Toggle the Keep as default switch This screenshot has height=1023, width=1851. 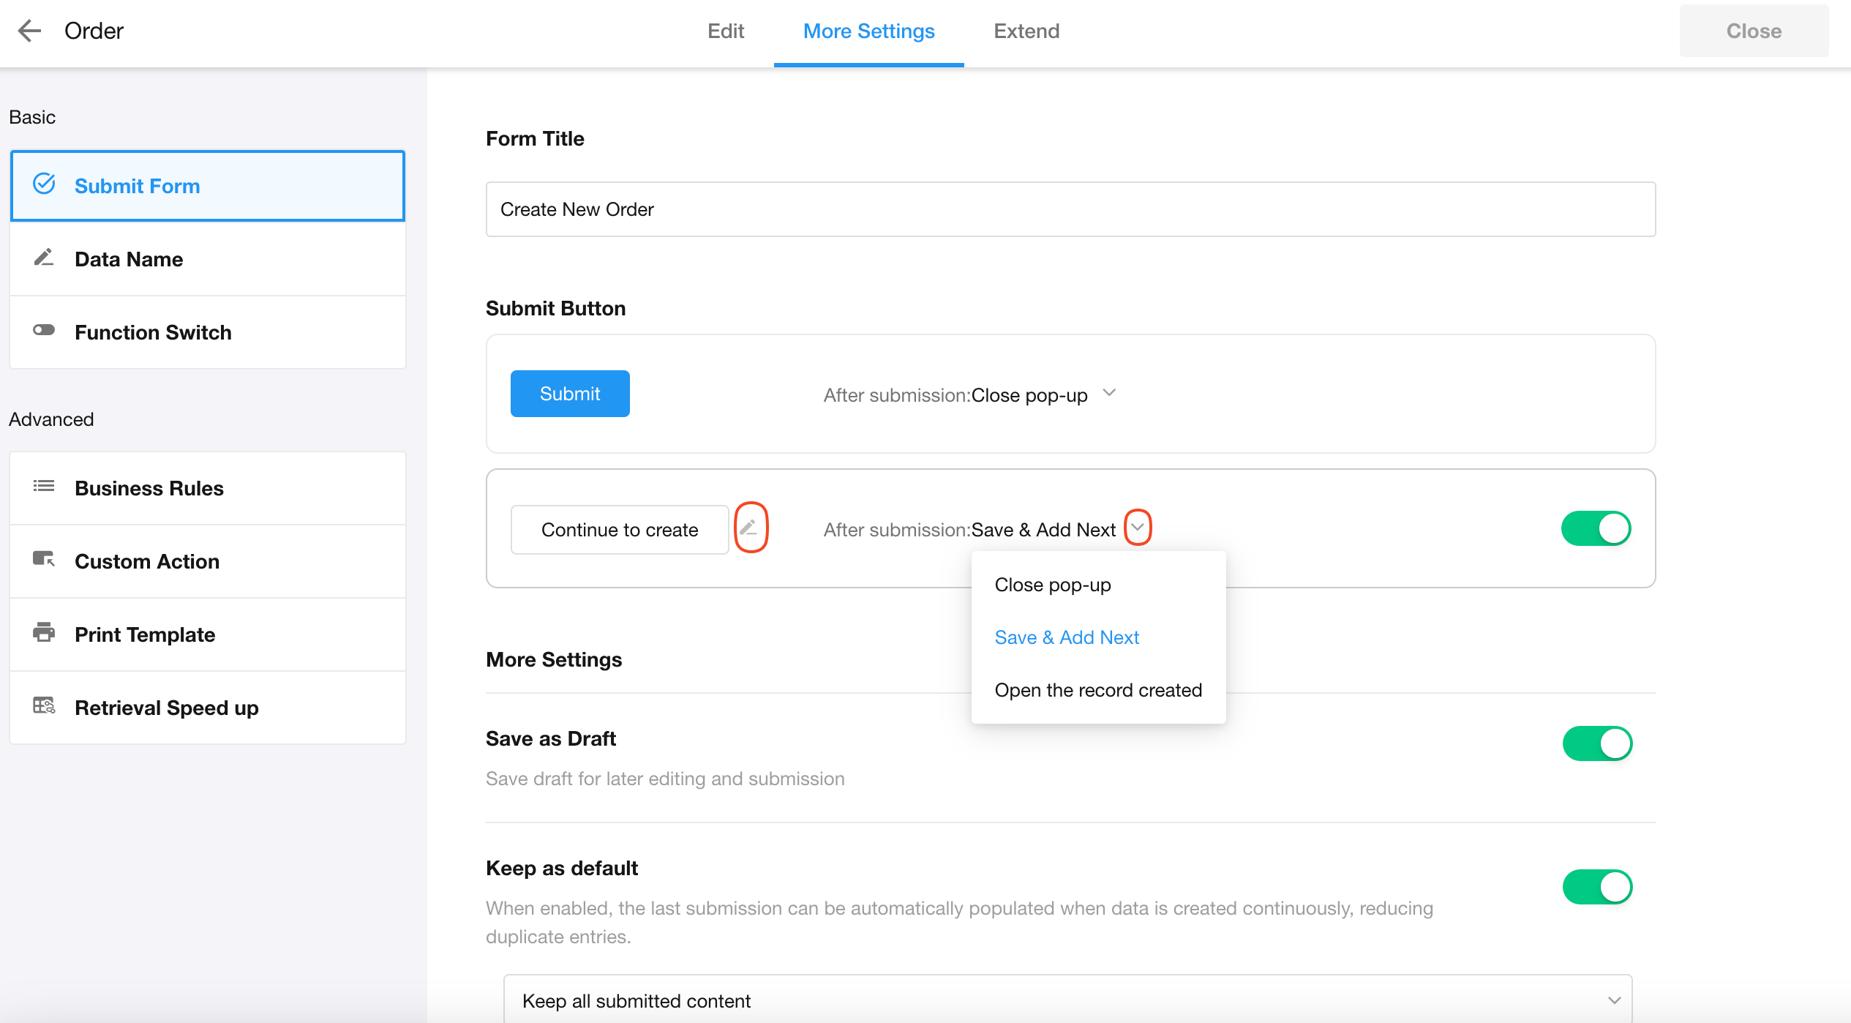point(1597,887)
